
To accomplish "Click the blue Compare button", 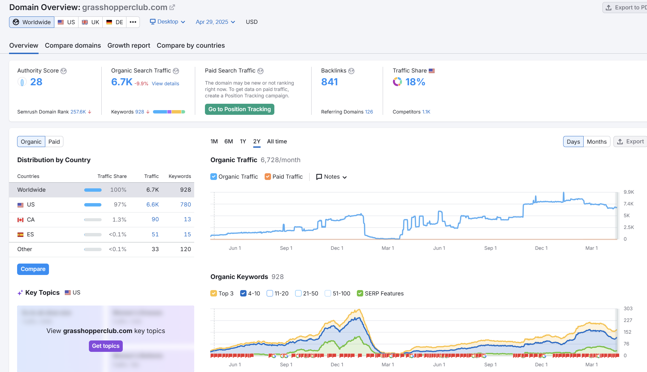I will point(33,269).
